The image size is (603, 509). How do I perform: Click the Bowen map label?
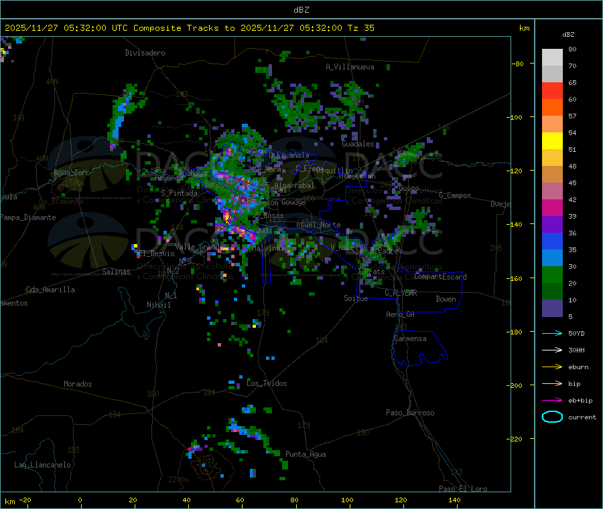point(446,299)
